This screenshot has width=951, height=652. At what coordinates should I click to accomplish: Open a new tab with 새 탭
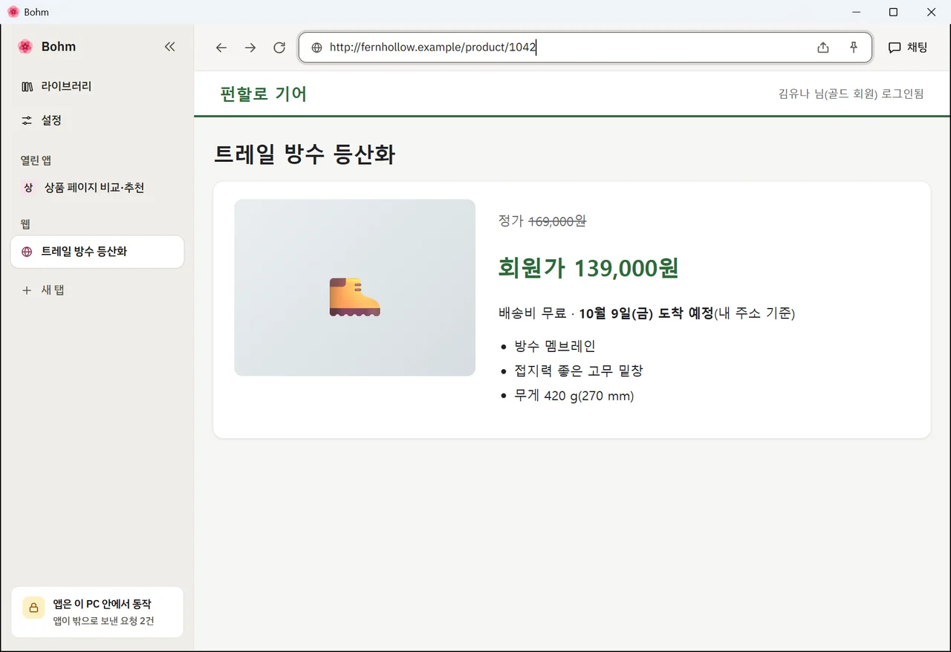coord(97,290)
